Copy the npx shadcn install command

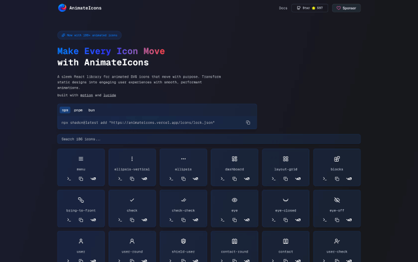tap(248, 122)
